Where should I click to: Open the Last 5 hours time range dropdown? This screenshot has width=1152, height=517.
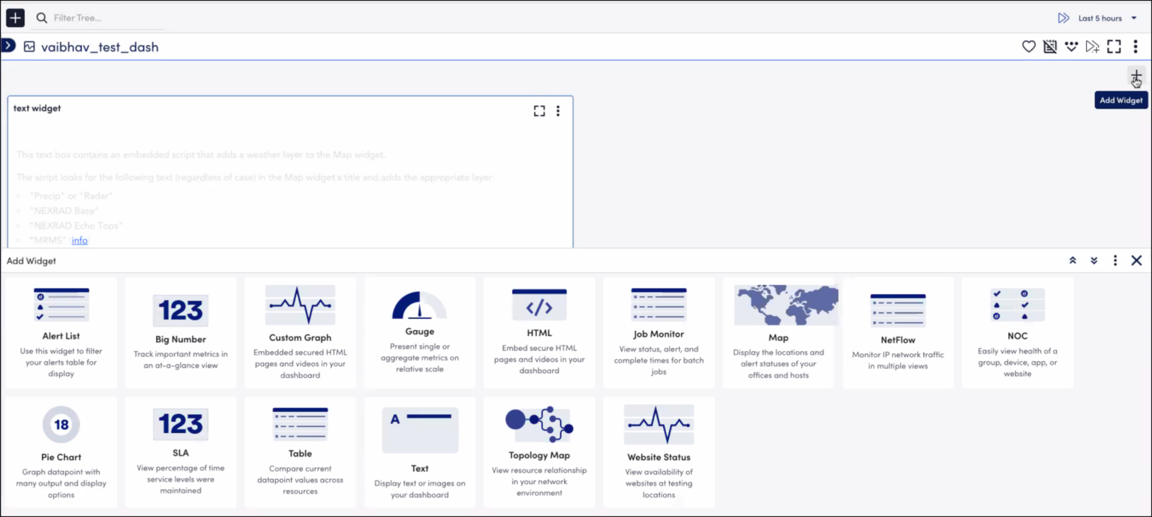[x=1102, y=17]
